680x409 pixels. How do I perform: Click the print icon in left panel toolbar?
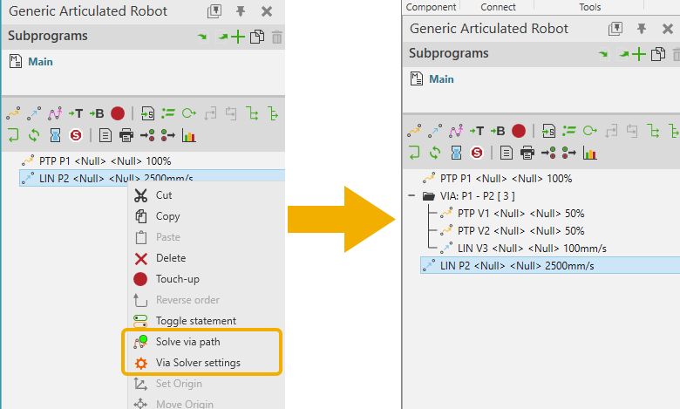coord(126,135)
